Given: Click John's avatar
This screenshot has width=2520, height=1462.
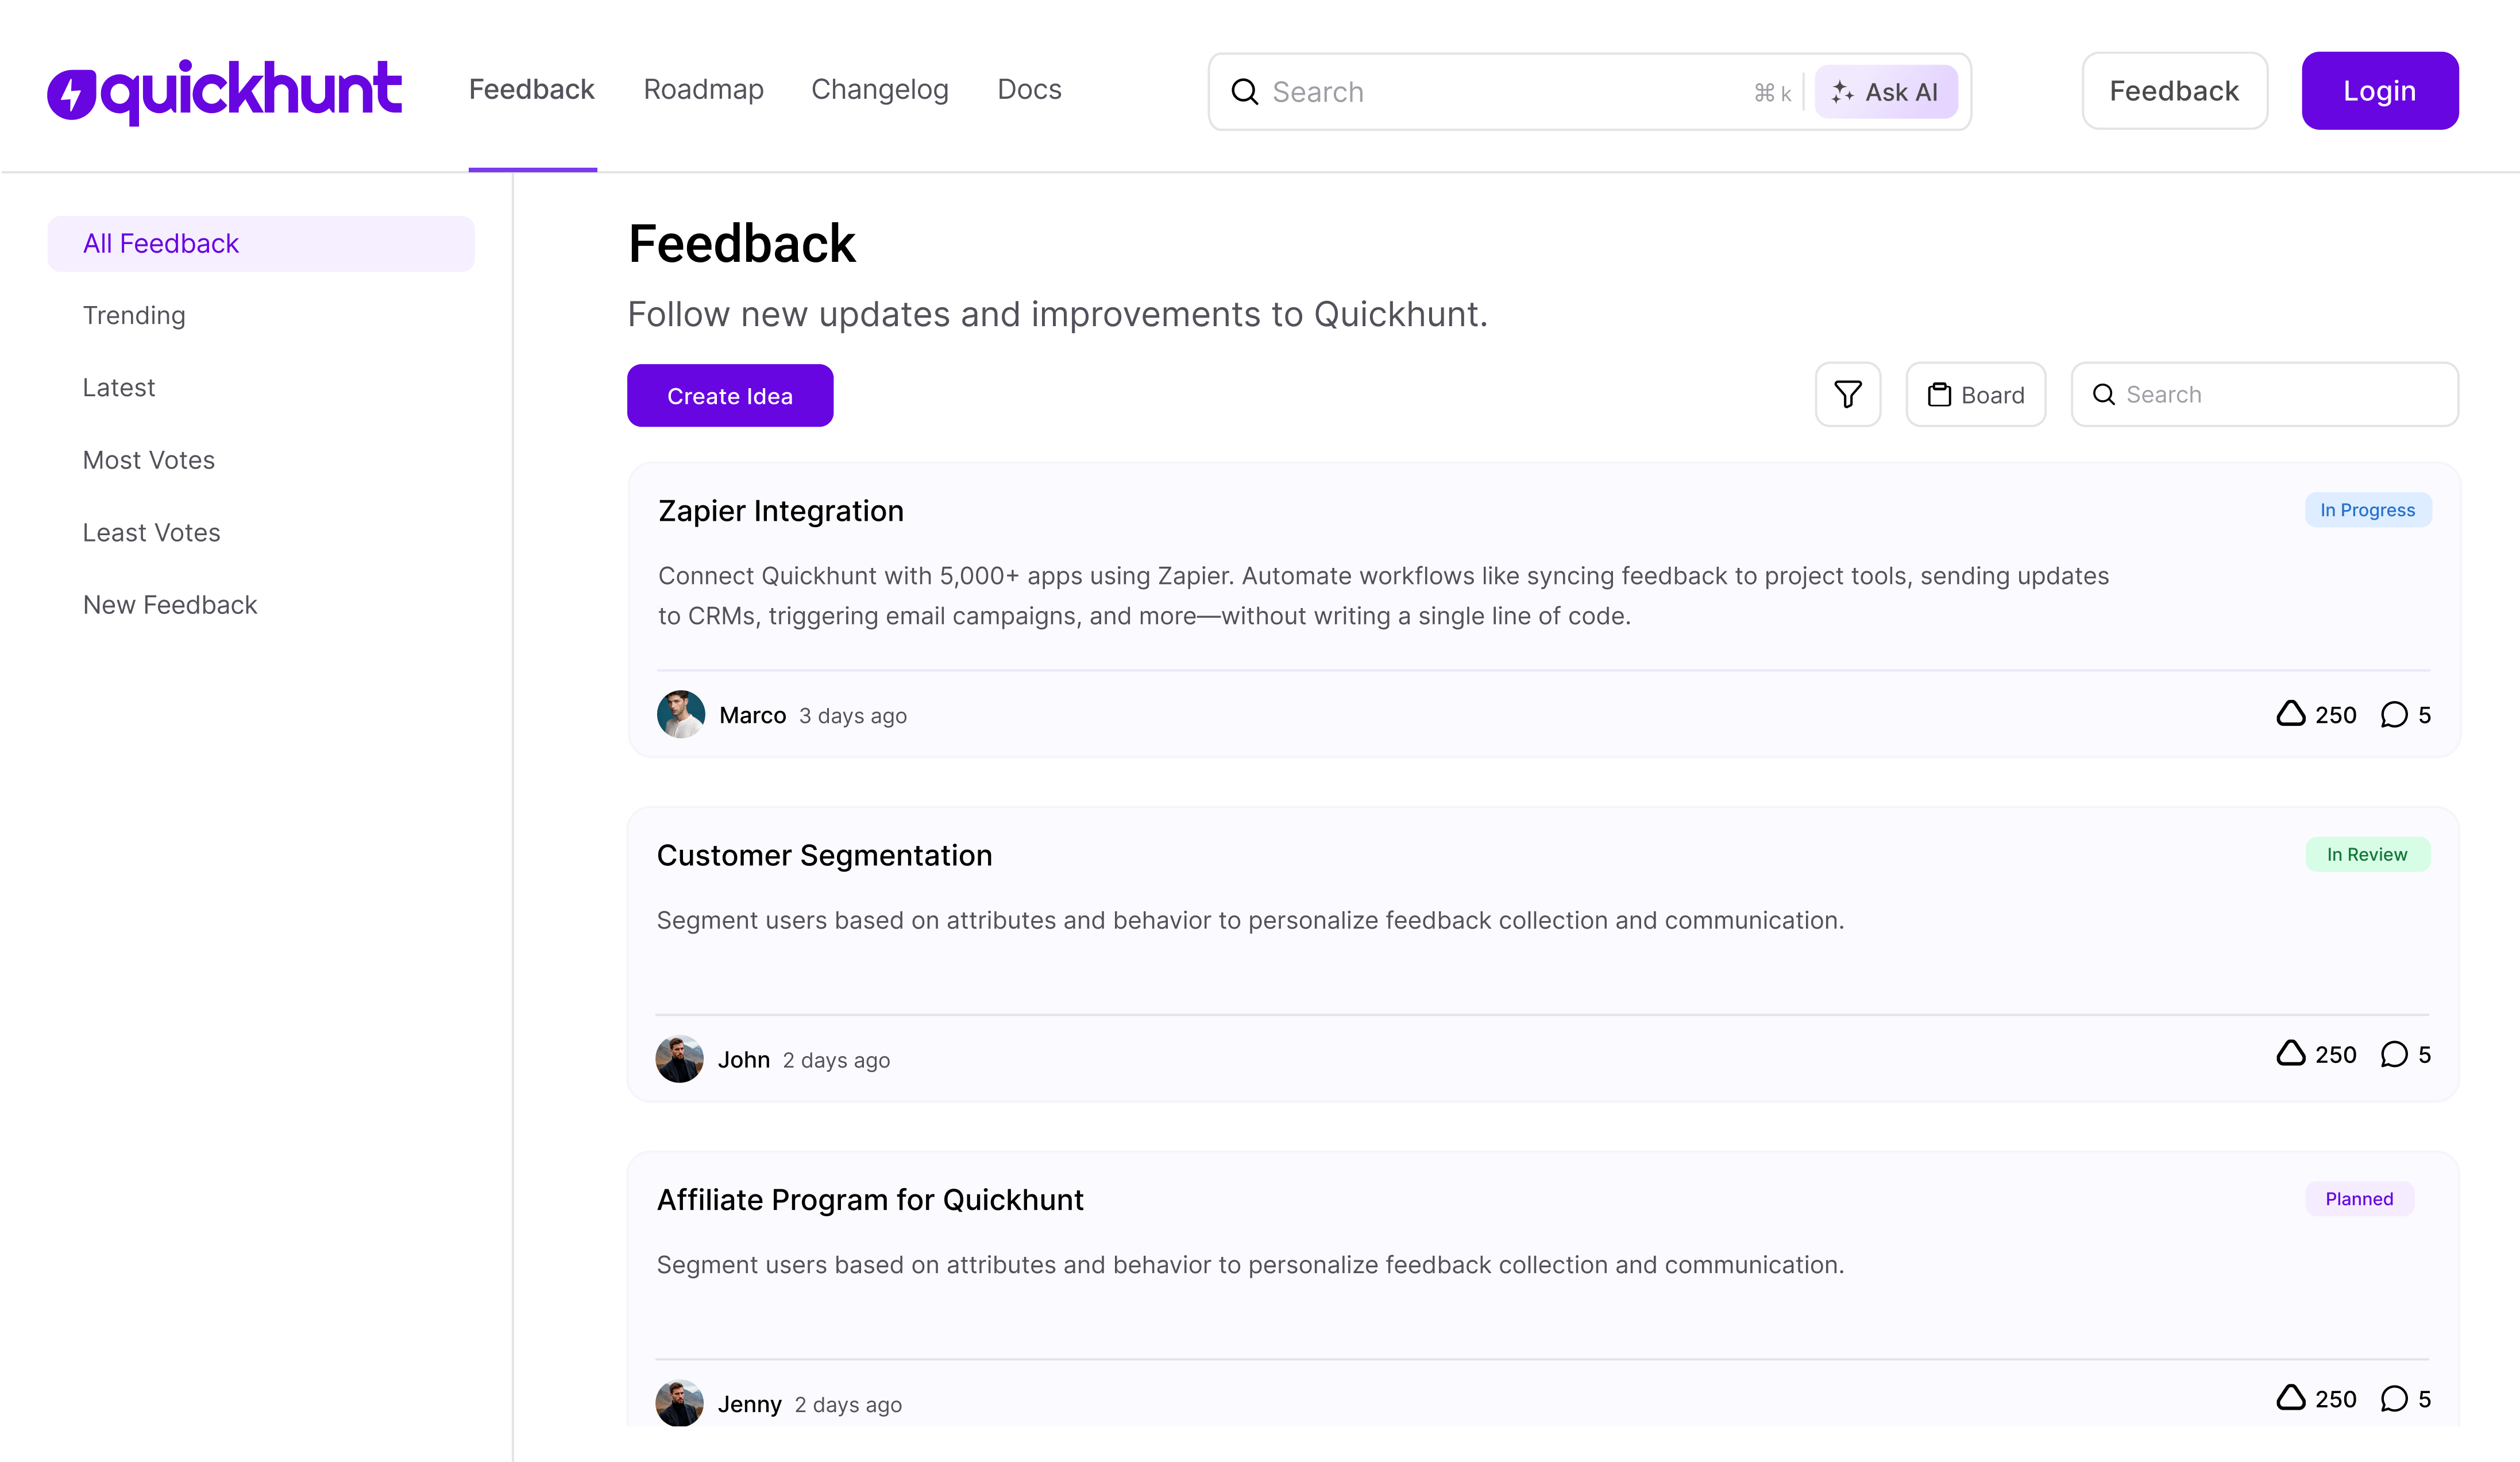Looking at the screenshot, I should pos(680,1058).
